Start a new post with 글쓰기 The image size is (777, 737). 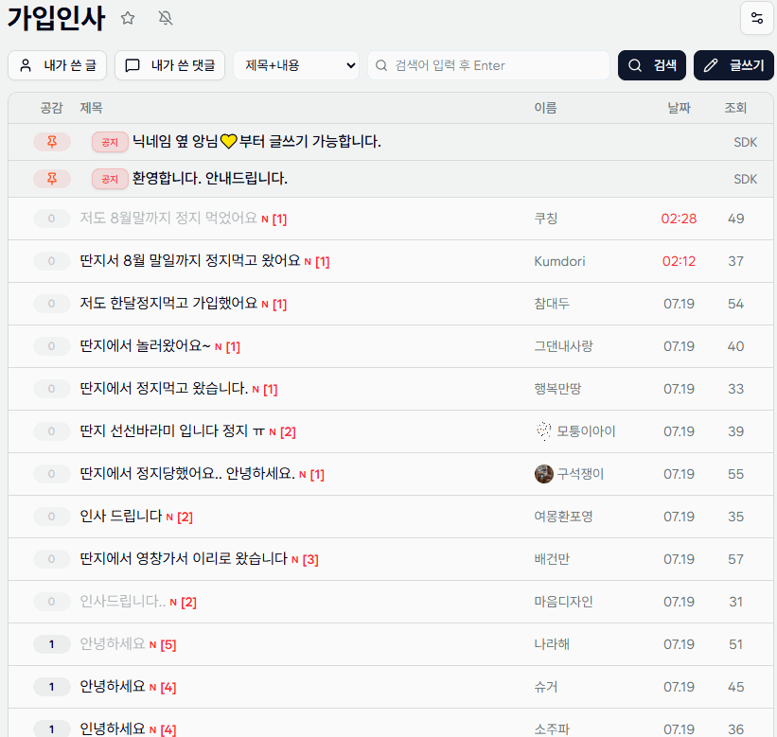(733, 65)
